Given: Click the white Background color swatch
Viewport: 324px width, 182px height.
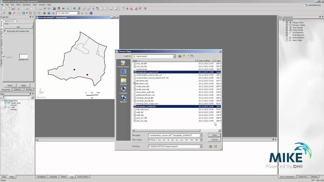Looking at the screenshot, I should (x=23, y=56).
